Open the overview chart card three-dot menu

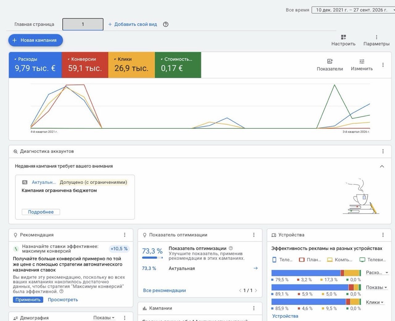pyautogui.click(x=383, y=65)
